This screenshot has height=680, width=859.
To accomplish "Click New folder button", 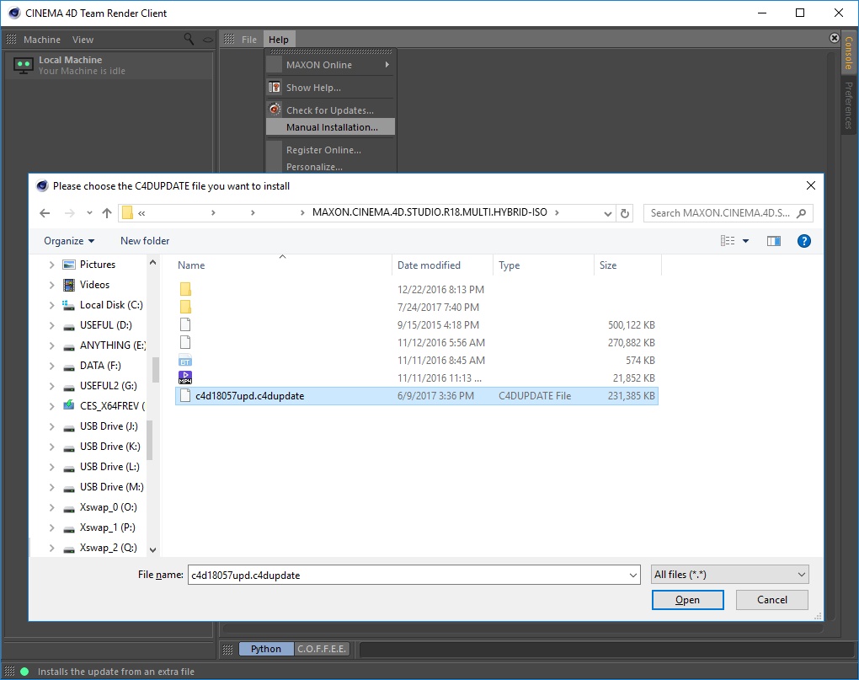I will click(x=145, y=241).
